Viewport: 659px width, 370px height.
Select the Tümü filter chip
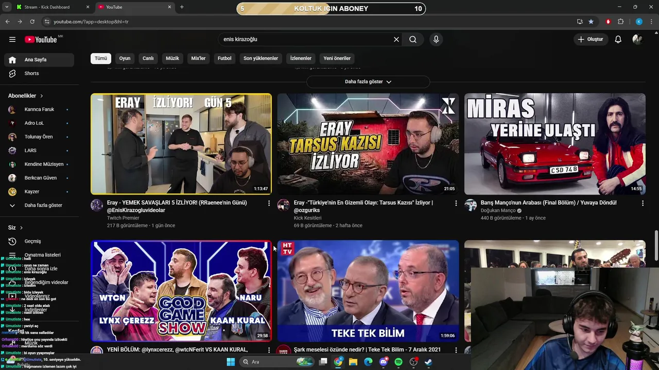tap(101, 59)
